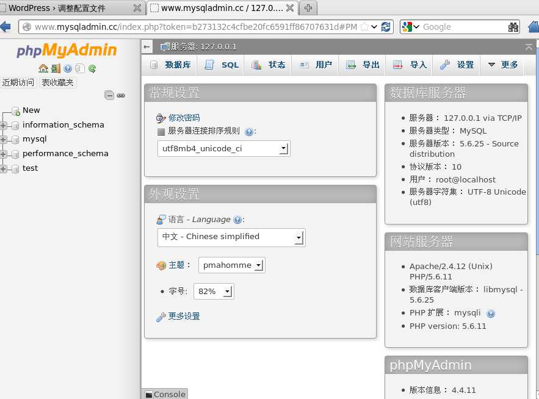Open the 状态 (Status) tab
The height and width of the screenshot is (399, 539).
pos(268,65)
